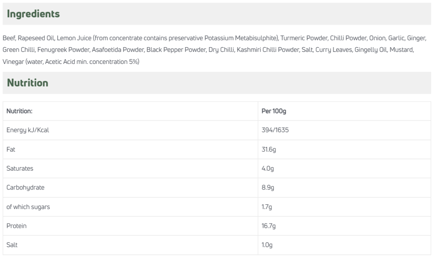Click the 'Carbohydrate' row label
Screen dimensions: 435x258
(26, 188)
